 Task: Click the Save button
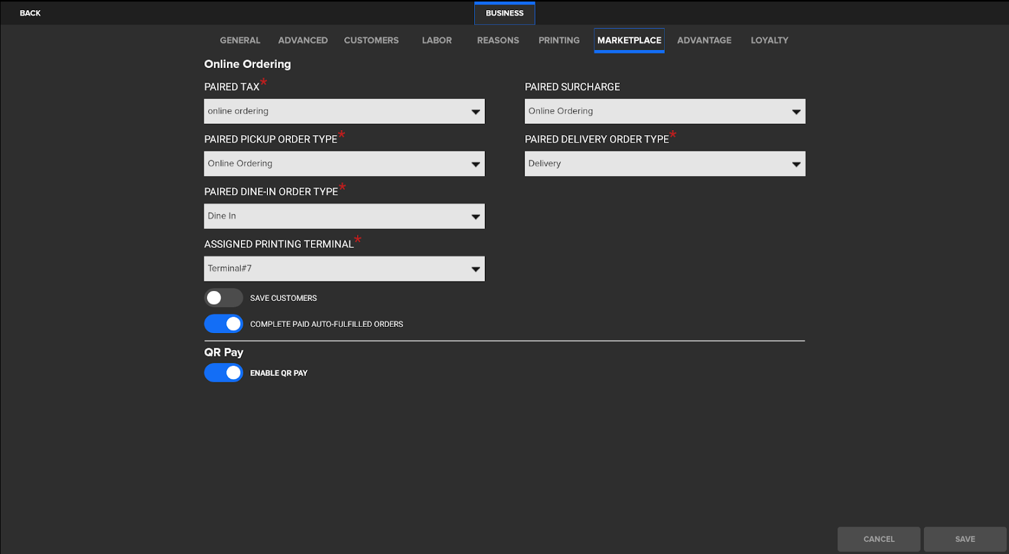(x=964, y=539)
